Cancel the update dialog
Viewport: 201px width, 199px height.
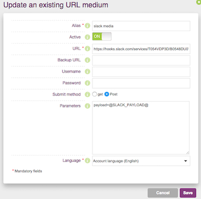click(163, 193)
